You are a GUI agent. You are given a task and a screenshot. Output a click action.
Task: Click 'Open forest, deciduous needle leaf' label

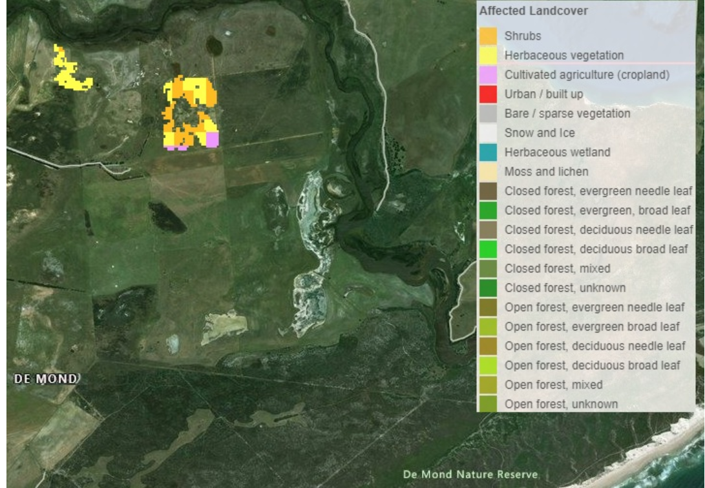[x=595, y=346]
